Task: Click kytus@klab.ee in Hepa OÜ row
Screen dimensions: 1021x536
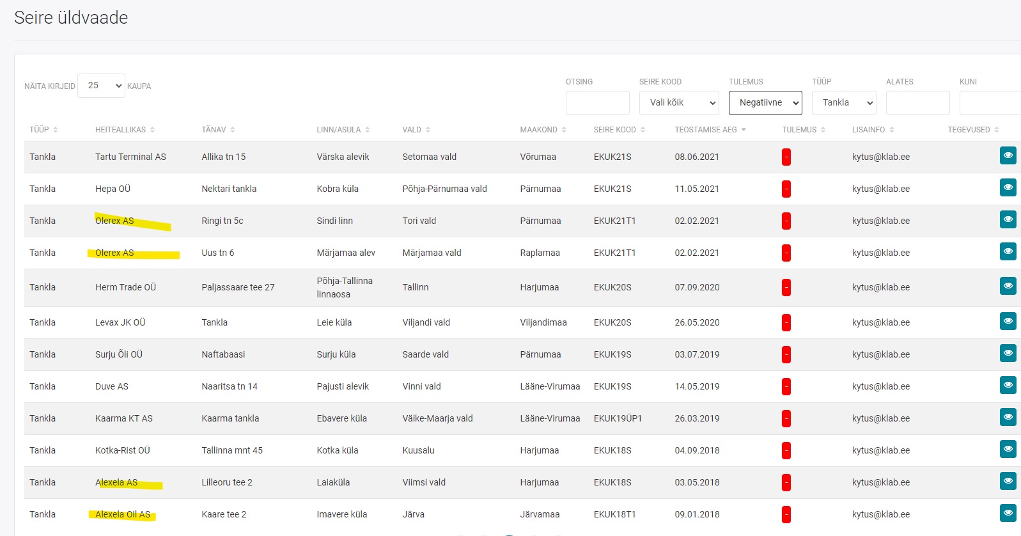Action: [880, 189]
